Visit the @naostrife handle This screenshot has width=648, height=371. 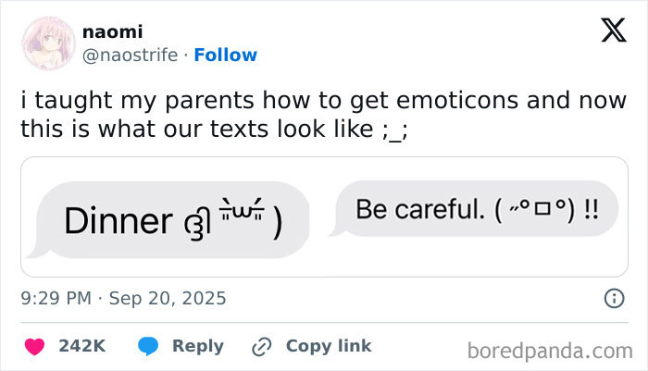[131, 55]
